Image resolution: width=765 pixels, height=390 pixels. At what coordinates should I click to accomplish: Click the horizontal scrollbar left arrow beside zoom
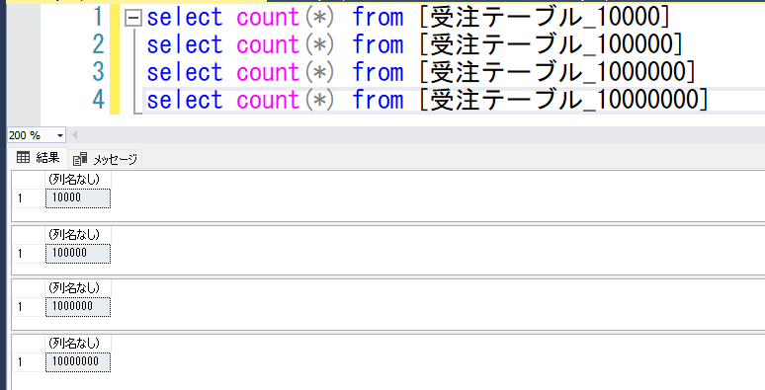(75, 135)
